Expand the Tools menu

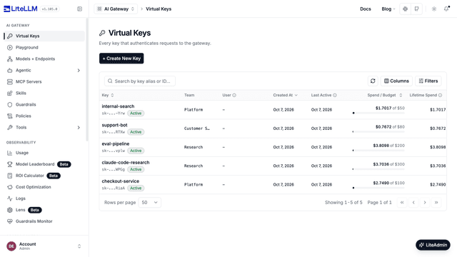coord(44,127)
